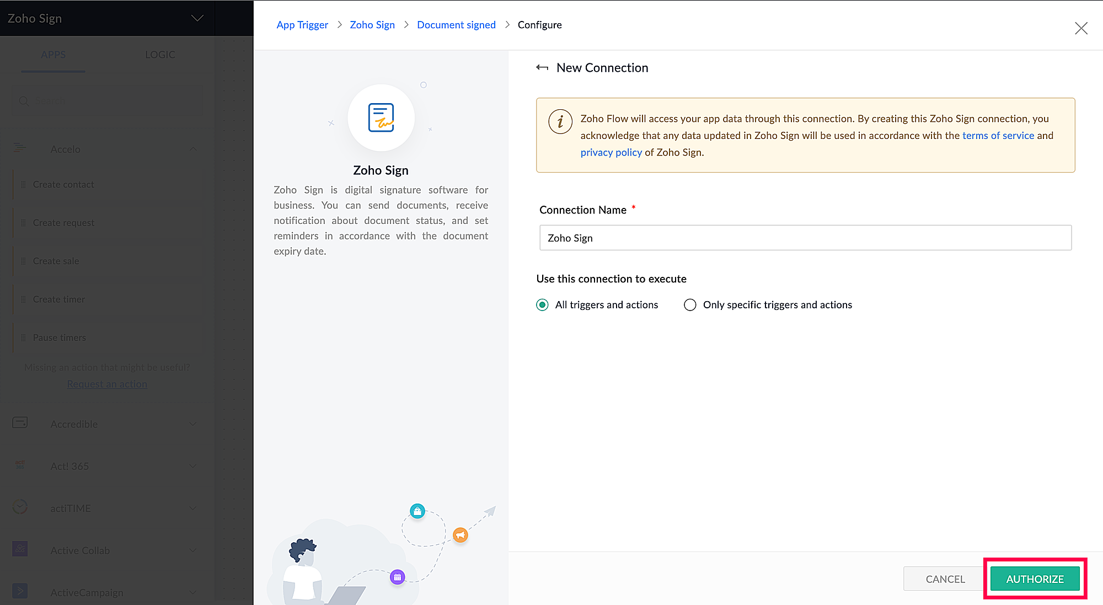Click the back arrow beside New Connection
This screenshot has height=605, width=1103.
pos(542,68)
